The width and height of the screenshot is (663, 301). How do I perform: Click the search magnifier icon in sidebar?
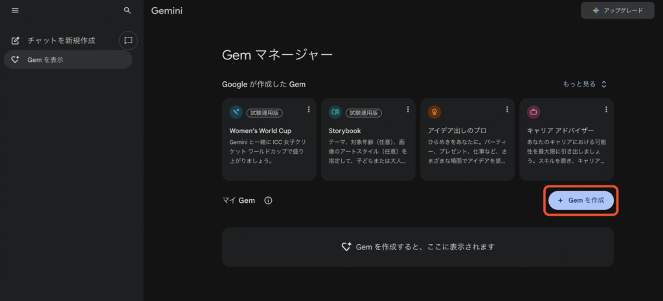128,11
